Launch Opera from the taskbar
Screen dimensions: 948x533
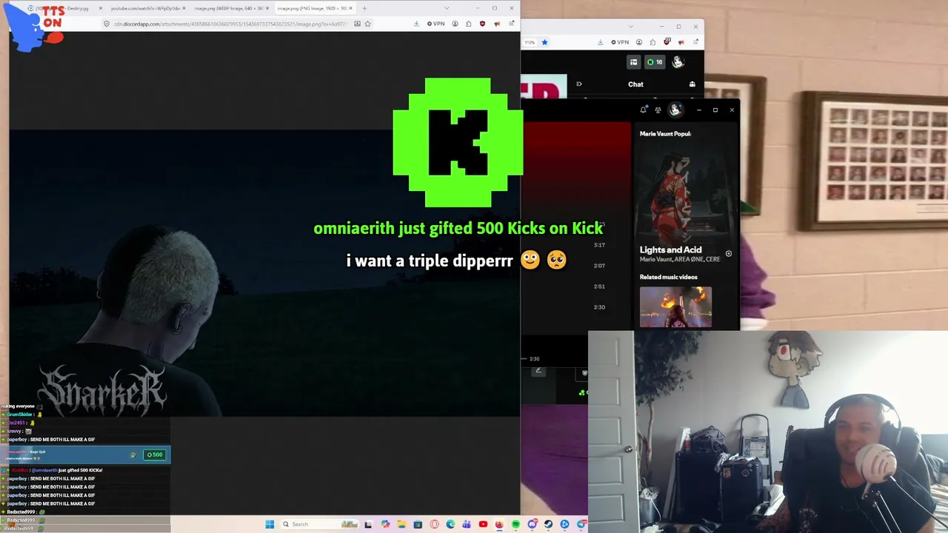point(435,524)
